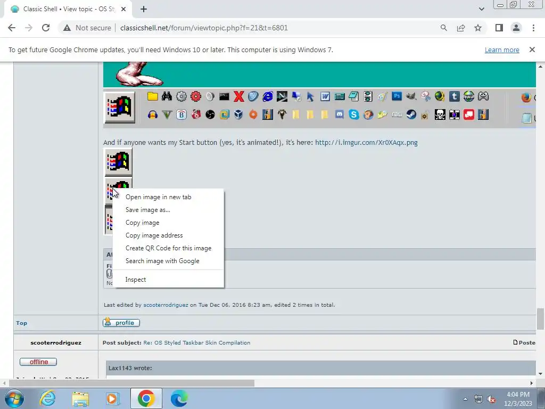Click the first small Start button image
This screenshot has height=409, width=545.
[119, 162]
